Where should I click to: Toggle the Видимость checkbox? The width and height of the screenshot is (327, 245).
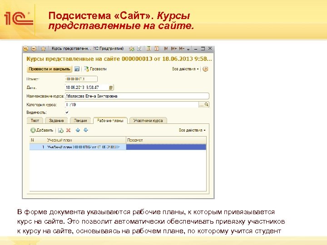point(67,113)
